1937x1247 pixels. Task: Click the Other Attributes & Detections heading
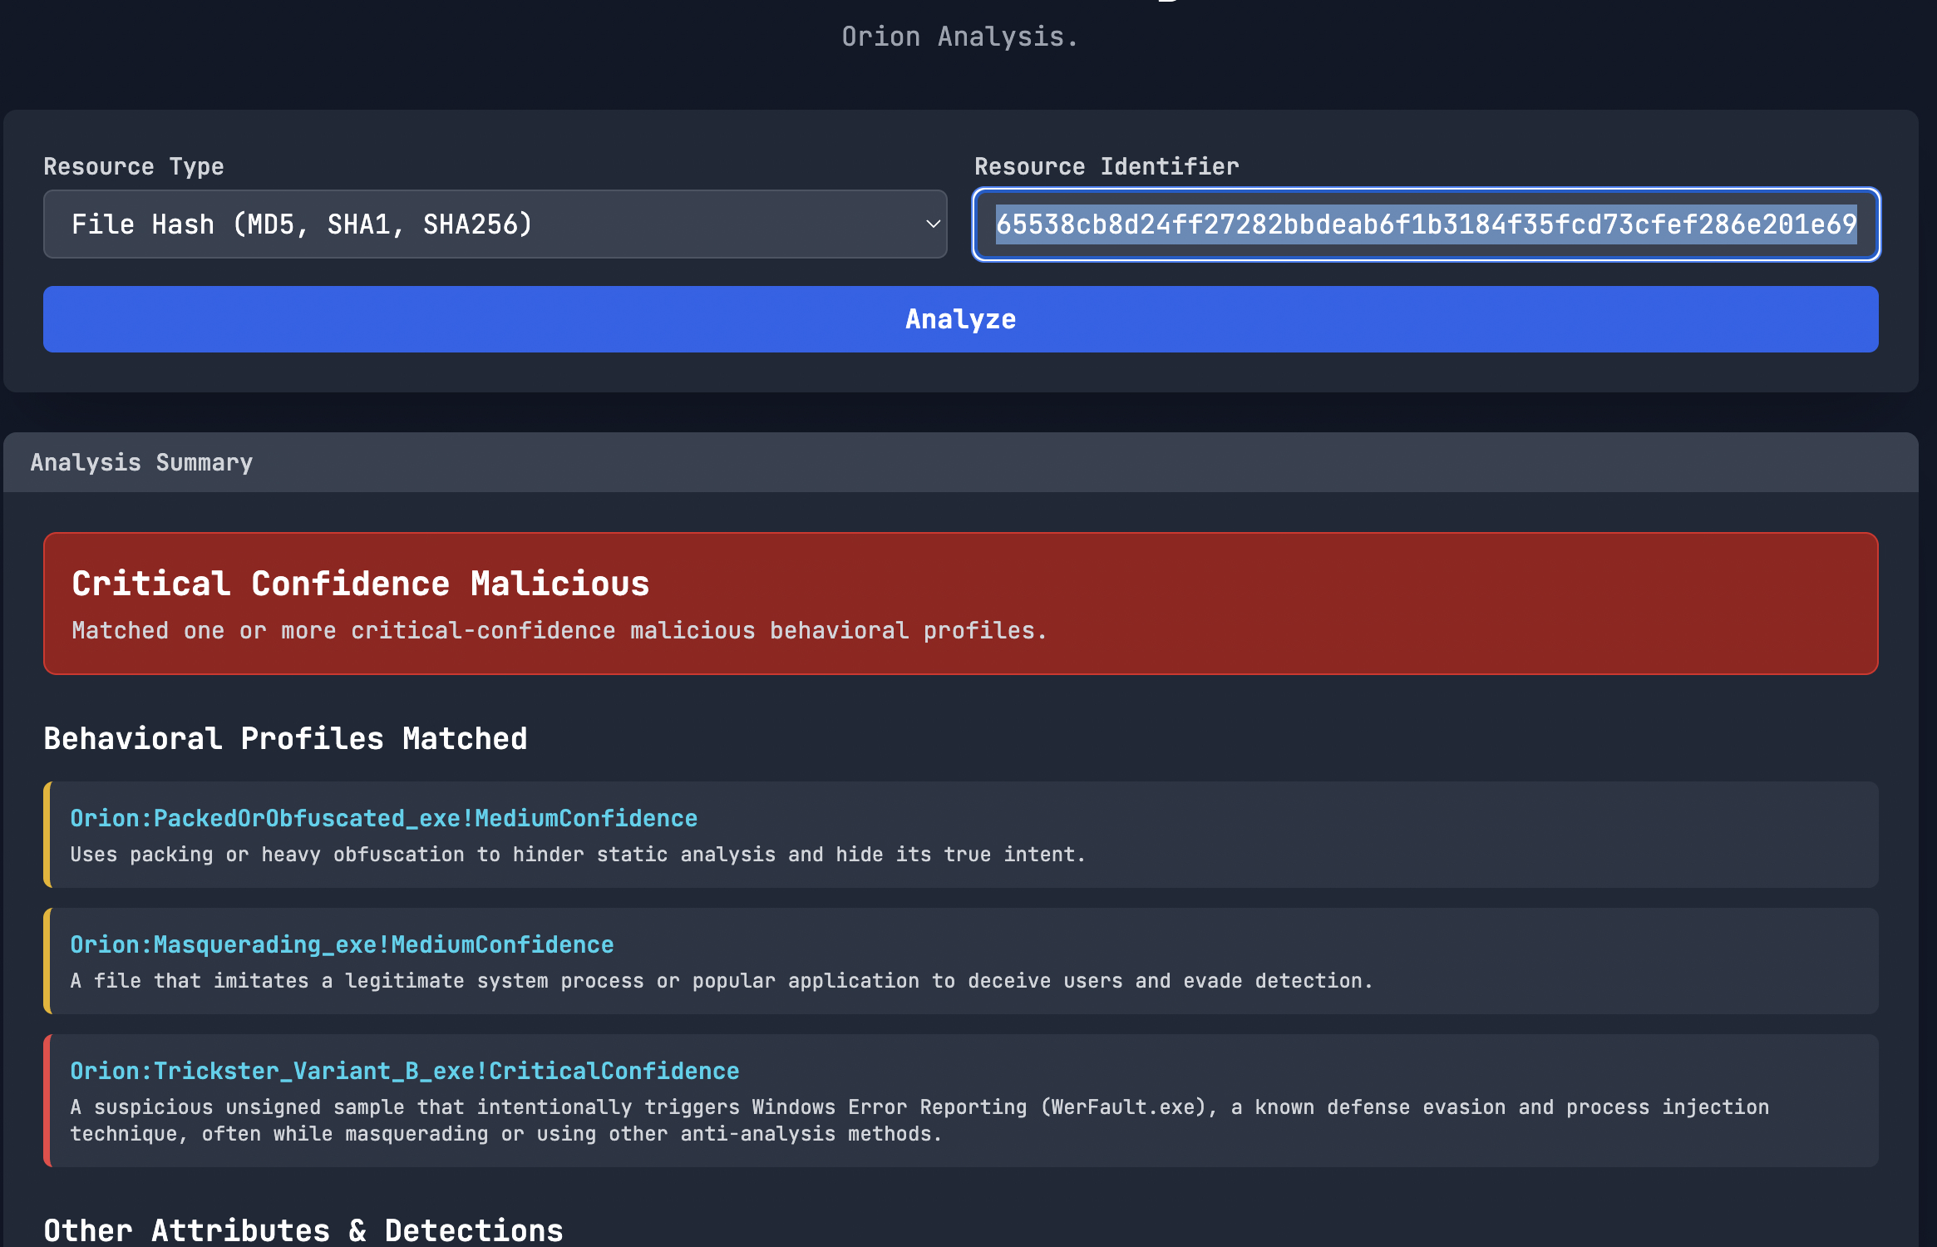(x=303, y=1230)
